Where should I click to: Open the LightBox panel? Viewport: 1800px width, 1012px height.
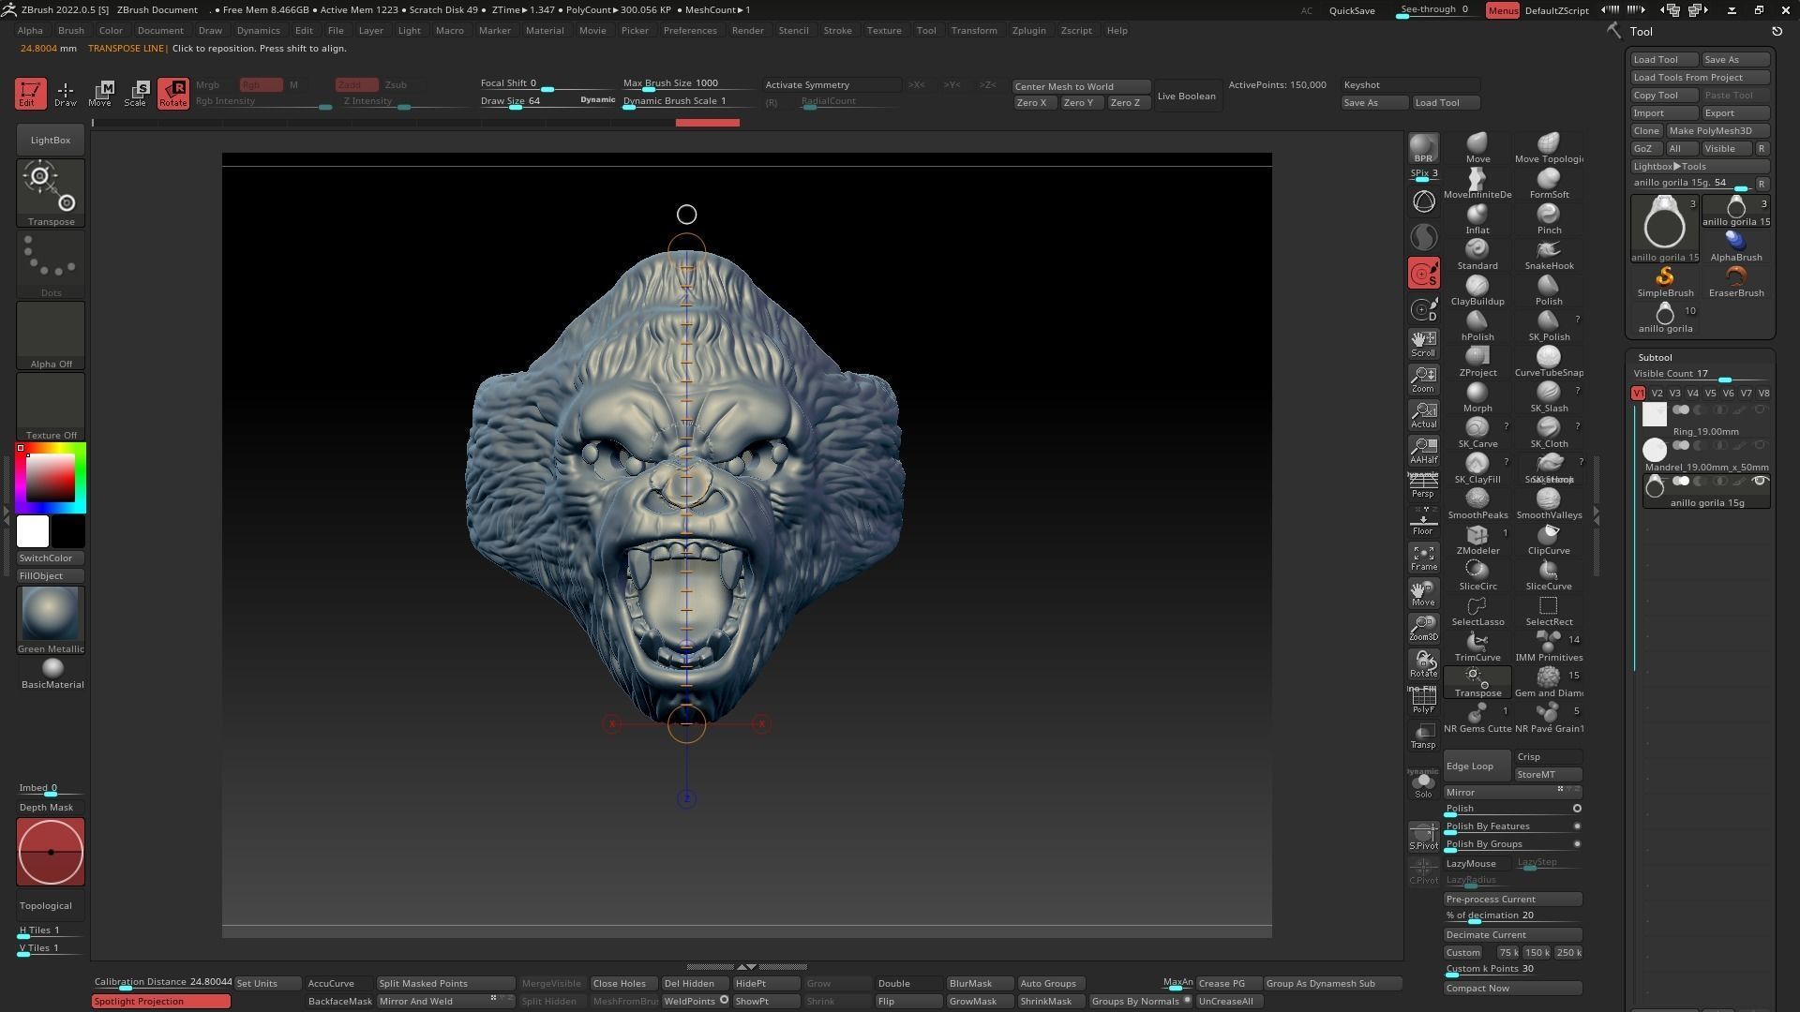click(x=51, y=140)
